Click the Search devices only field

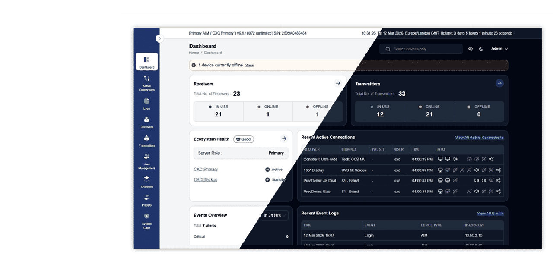(x=421, y=49)
